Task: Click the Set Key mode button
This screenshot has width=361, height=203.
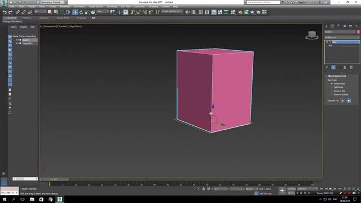Action: tap(291, 193)
